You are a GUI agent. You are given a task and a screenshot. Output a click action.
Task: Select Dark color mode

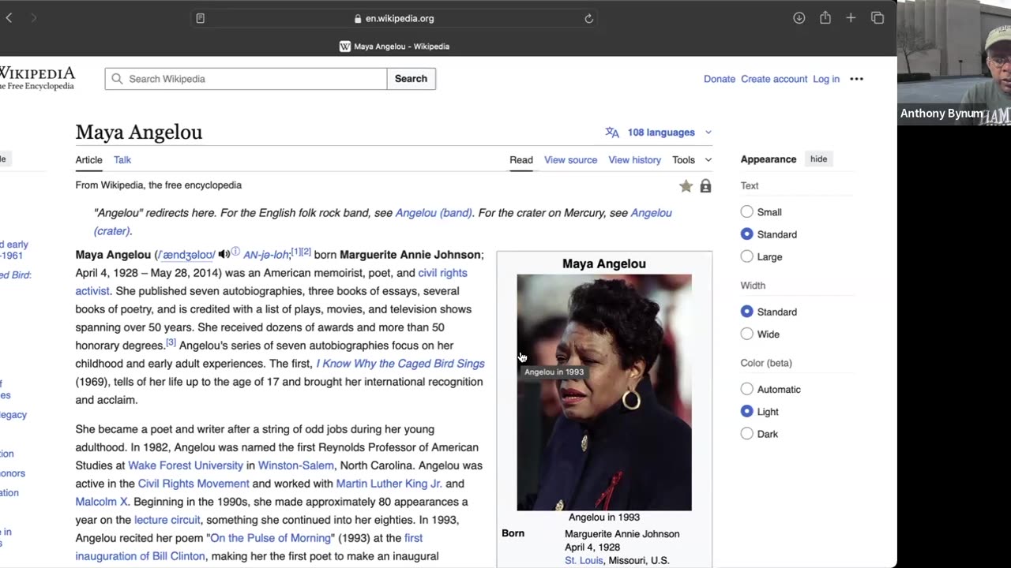747,434
